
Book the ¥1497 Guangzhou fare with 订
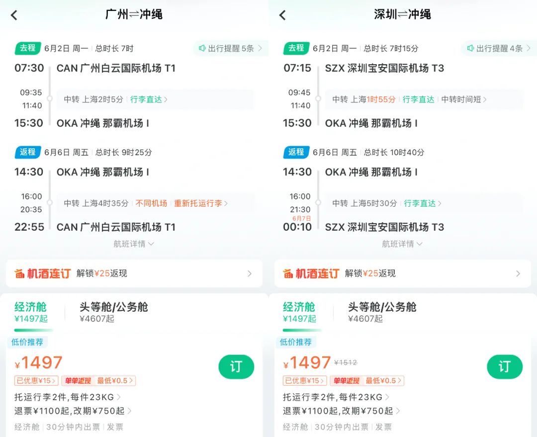(236, 367)
